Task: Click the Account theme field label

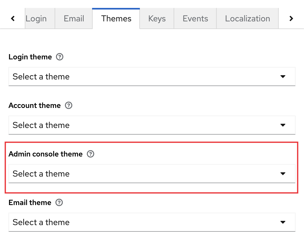Action: tap(35, 106)
